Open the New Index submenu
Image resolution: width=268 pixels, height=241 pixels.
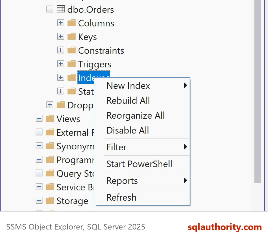click(x=142, y=86)
